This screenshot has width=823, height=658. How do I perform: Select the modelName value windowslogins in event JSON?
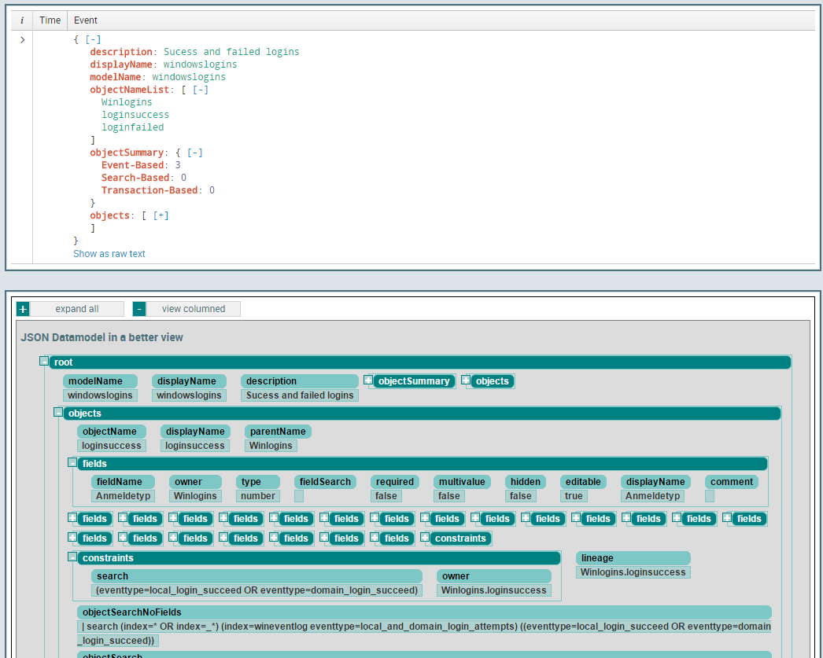click(x=189, y=77)
